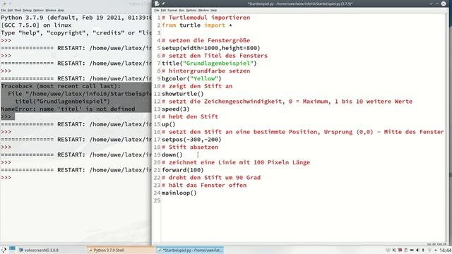Screen dimensions: 452x254
Task: Open Help menu in Python Shell window
Action: coord(61,11)
